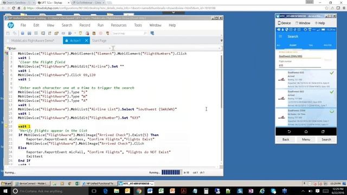Open Calculator from the Windows taskbar
This screenshot has height=195, width=347.
pyautogui.click(x=206, y=191)
